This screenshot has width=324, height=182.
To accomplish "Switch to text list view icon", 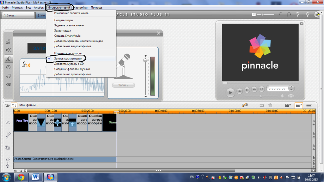I will (x=309, y=105).
